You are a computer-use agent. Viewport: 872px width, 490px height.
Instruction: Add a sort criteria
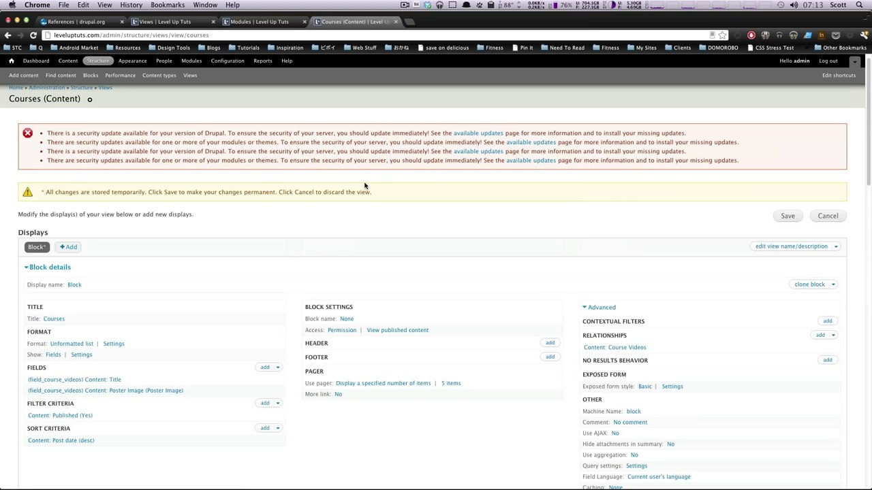coord(265,428)
